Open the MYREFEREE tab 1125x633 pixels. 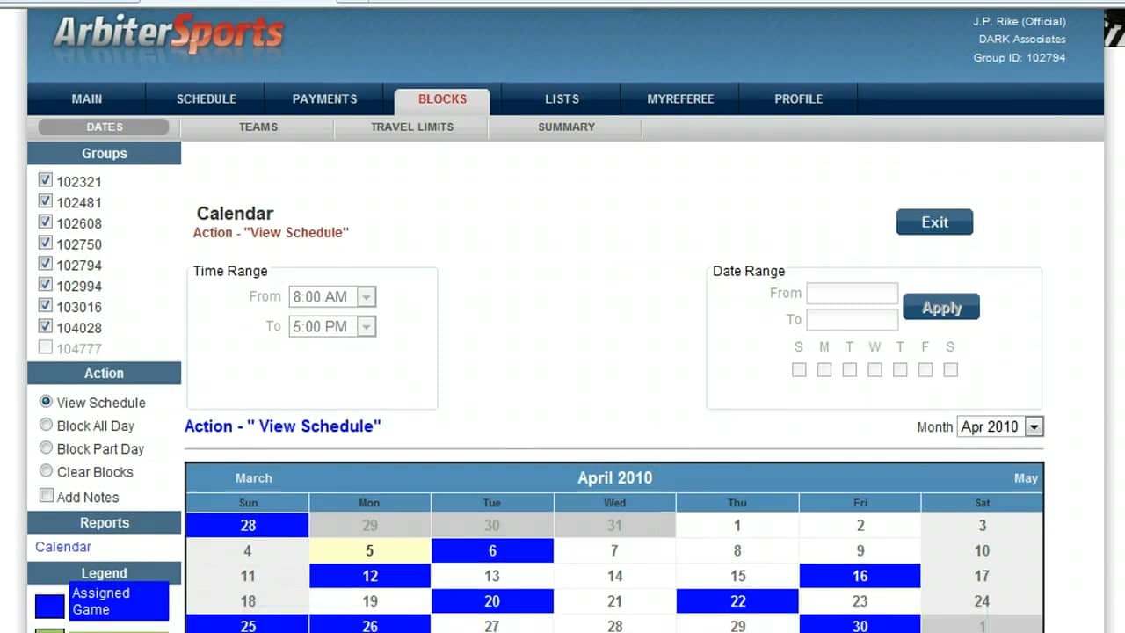click(x=680, y=99)
